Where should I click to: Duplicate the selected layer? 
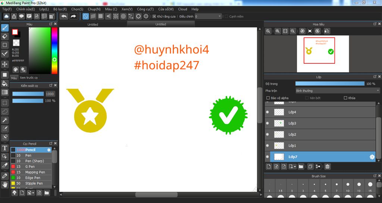310,166
